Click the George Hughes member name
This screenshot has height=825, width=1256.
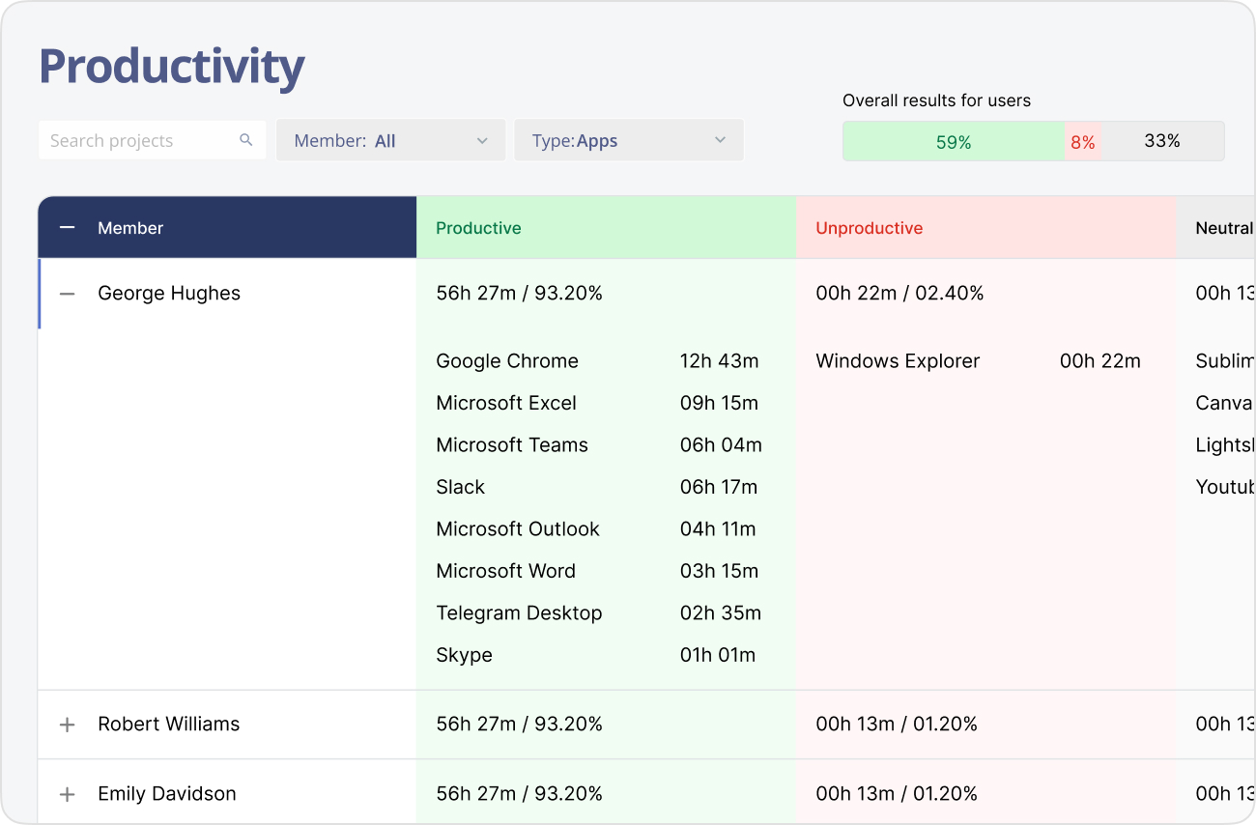[x=169, y=294]
